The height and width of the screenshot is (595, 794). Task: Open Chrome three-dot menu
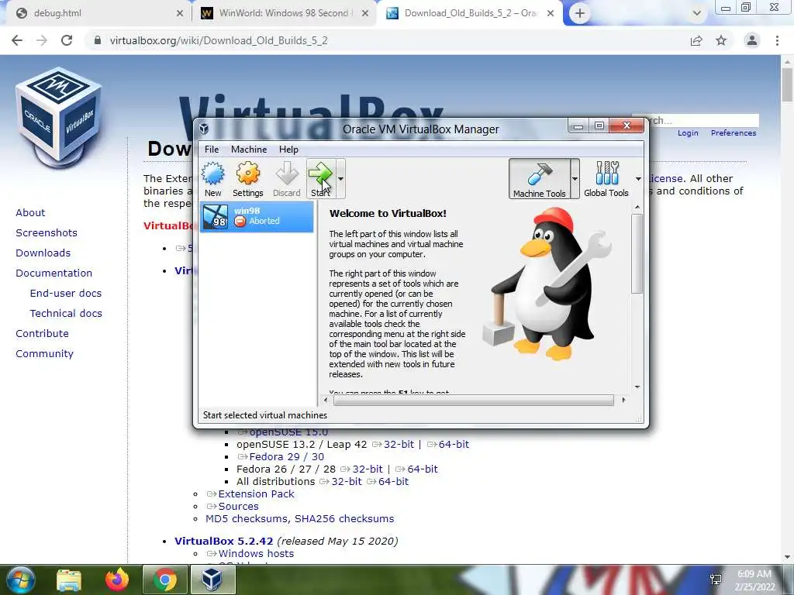point(777,40)
